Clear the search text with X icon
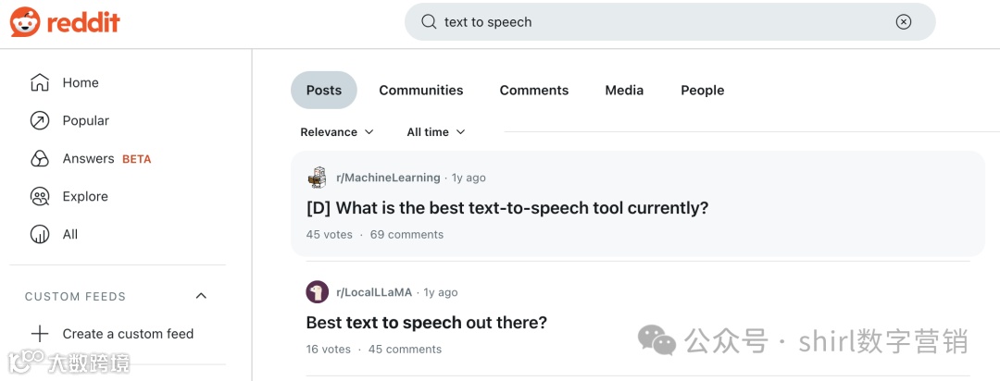This screenshot has width=1000, height=381. click(904, 22)
